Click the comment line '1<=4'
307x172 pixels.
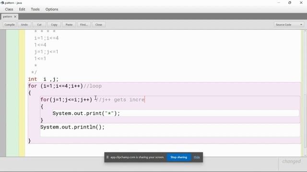tap(40, 45)
